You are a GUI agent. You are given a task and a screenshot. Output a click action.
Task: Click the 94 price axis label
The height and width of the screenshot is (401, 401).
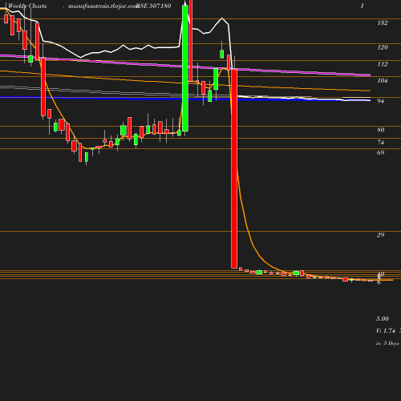click(381, 101)
